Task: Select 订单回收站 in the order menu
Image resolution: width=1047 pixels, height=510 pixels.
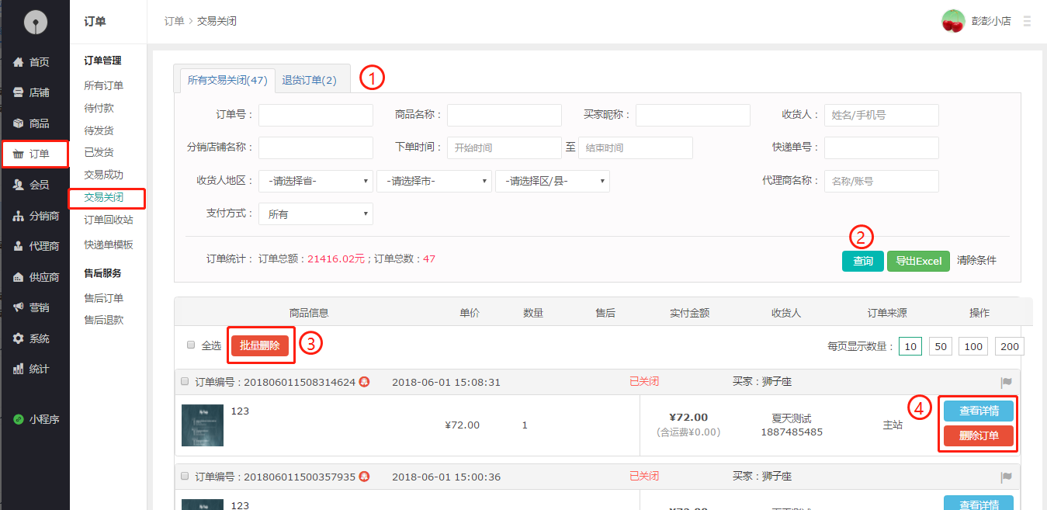Action: coord(109,220)
